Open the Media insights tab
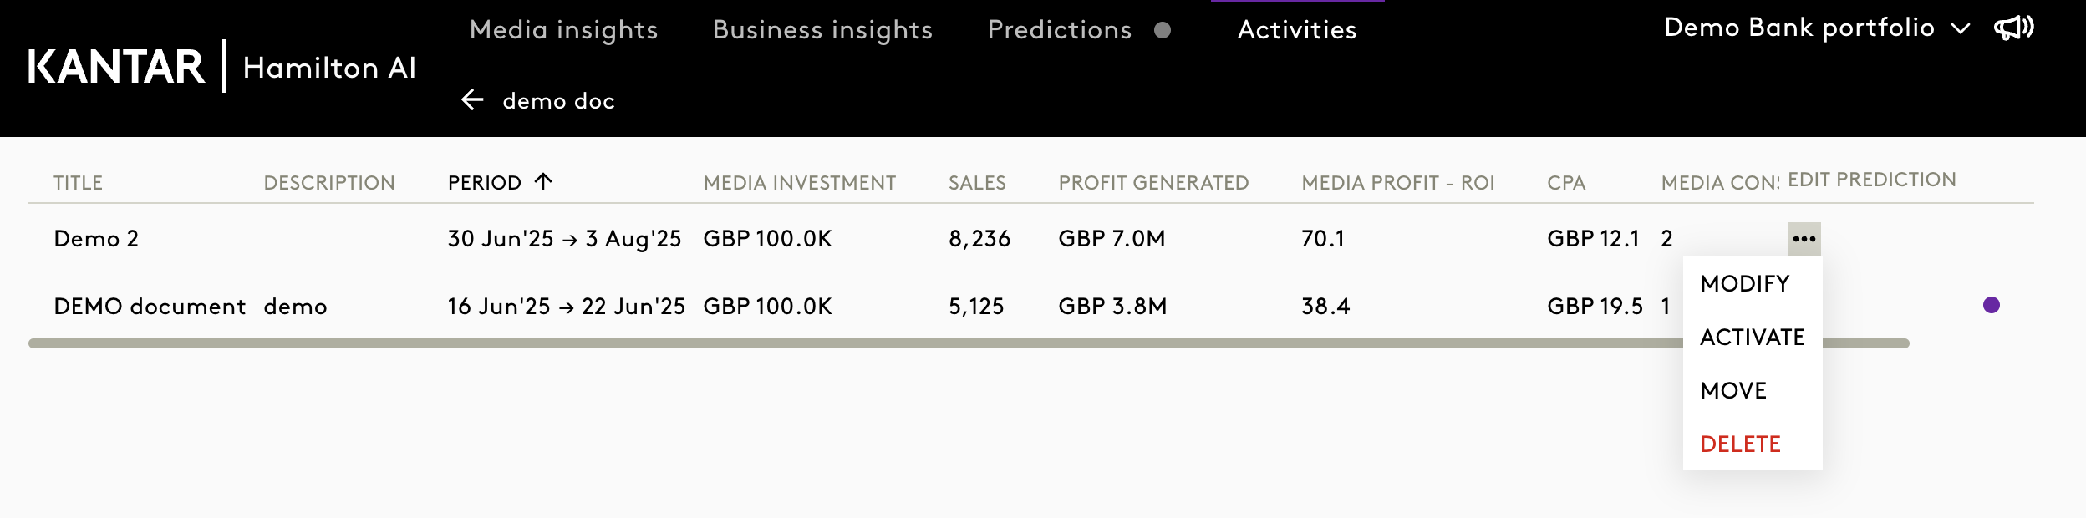 563,30
